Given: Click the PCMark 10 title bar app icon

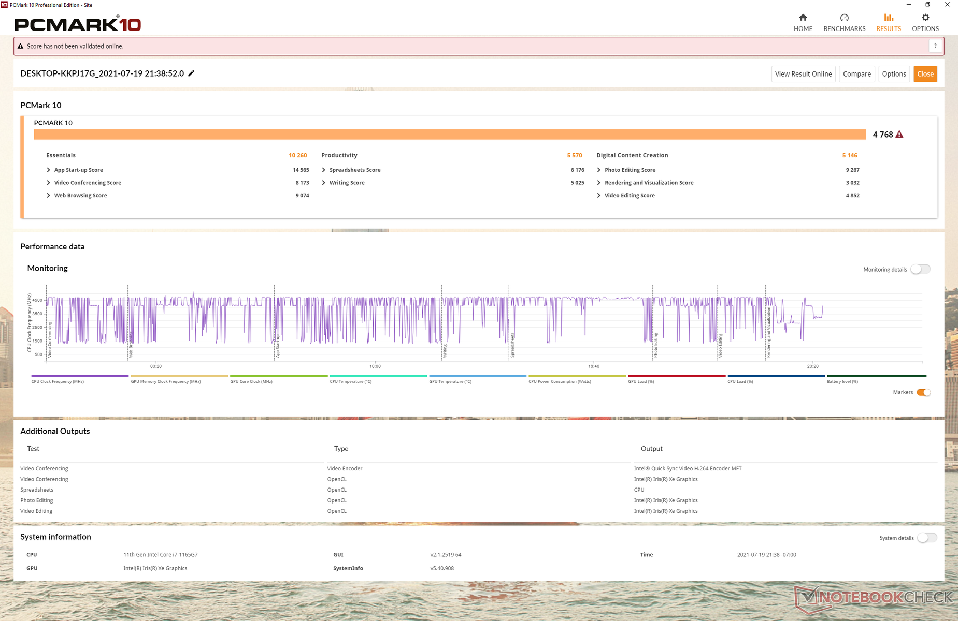Looking at the screenshot, I should (4, 5).
